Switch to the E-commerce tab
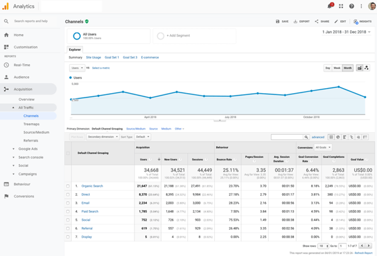 pos(150,57)
